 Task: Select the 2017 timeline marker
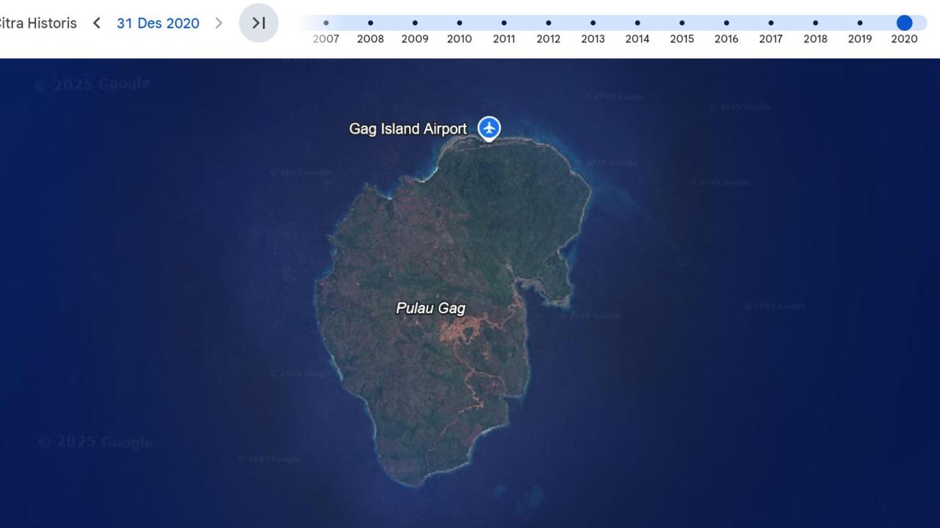(770, 23)
